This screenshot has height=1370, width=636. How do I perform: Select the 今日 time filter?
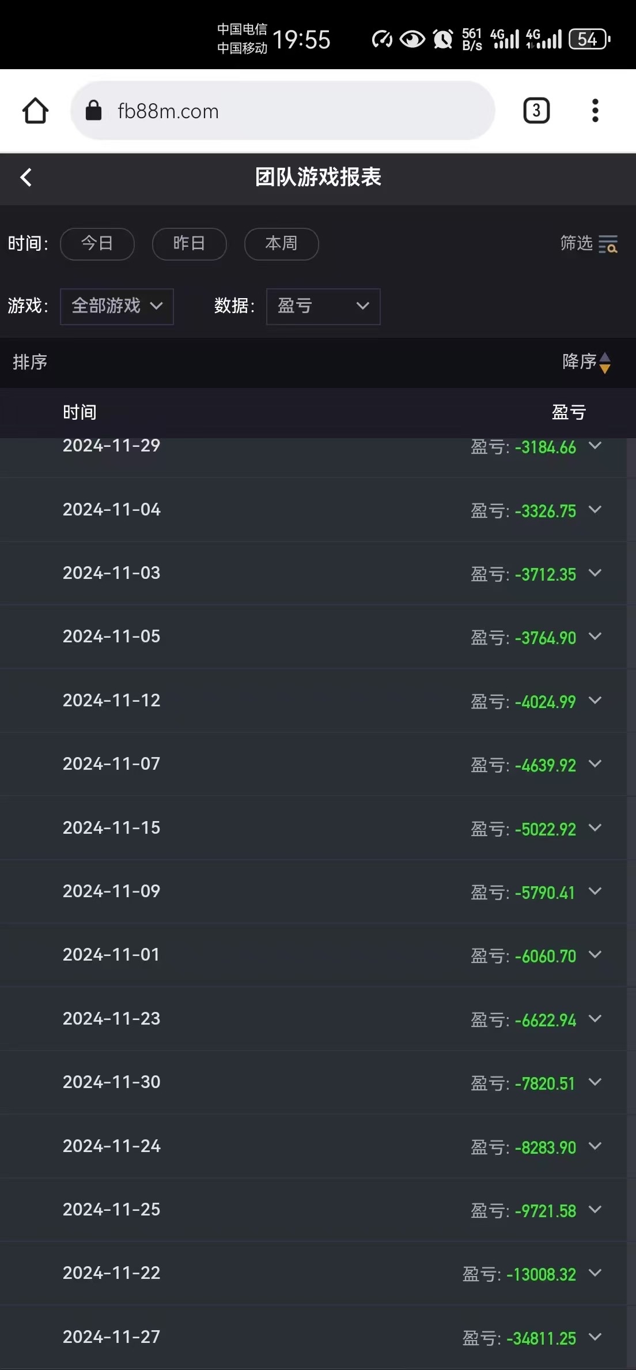[97, 244]
